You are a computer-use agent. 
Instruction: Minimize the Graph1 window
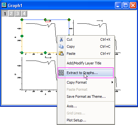tap(118, 5)
